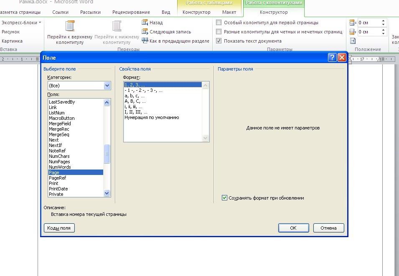Image resolution: width=399 pixels, height=276 pixels.
Task: Open the Макет tab
Action: coord(229,13)
